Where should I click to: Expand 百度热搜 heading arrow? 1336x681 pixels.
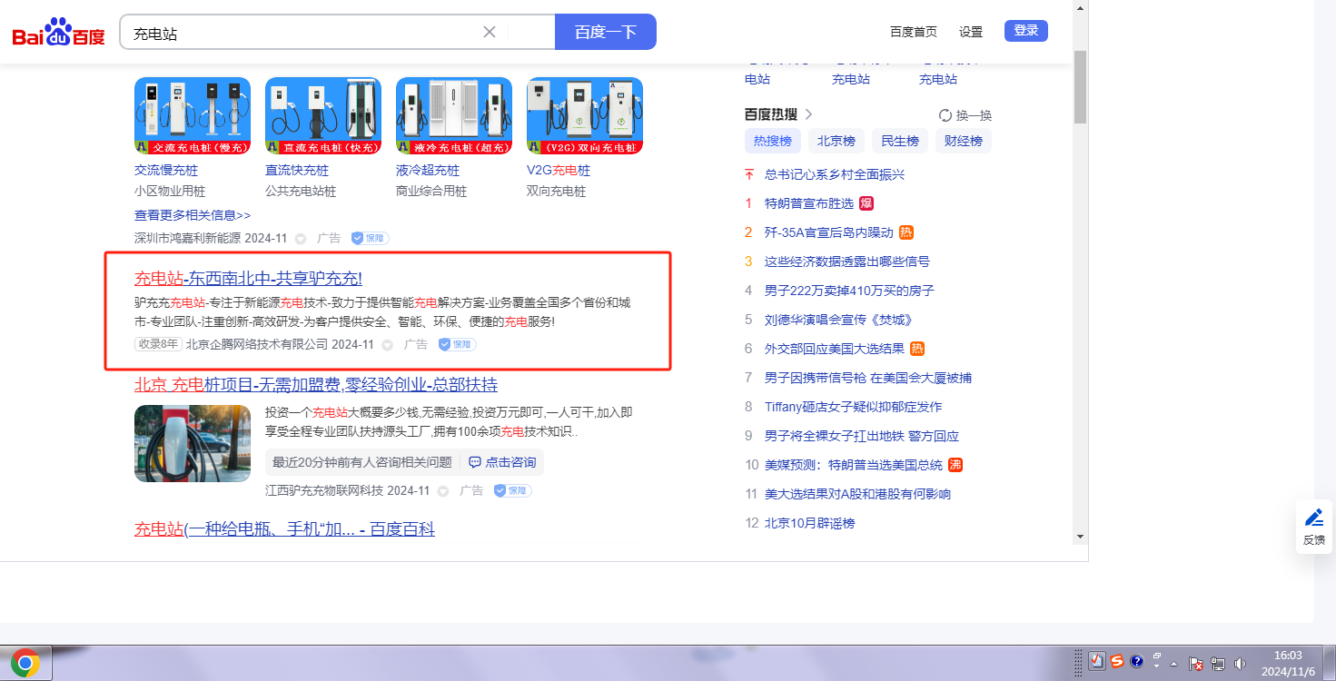[x=808, y=114]
